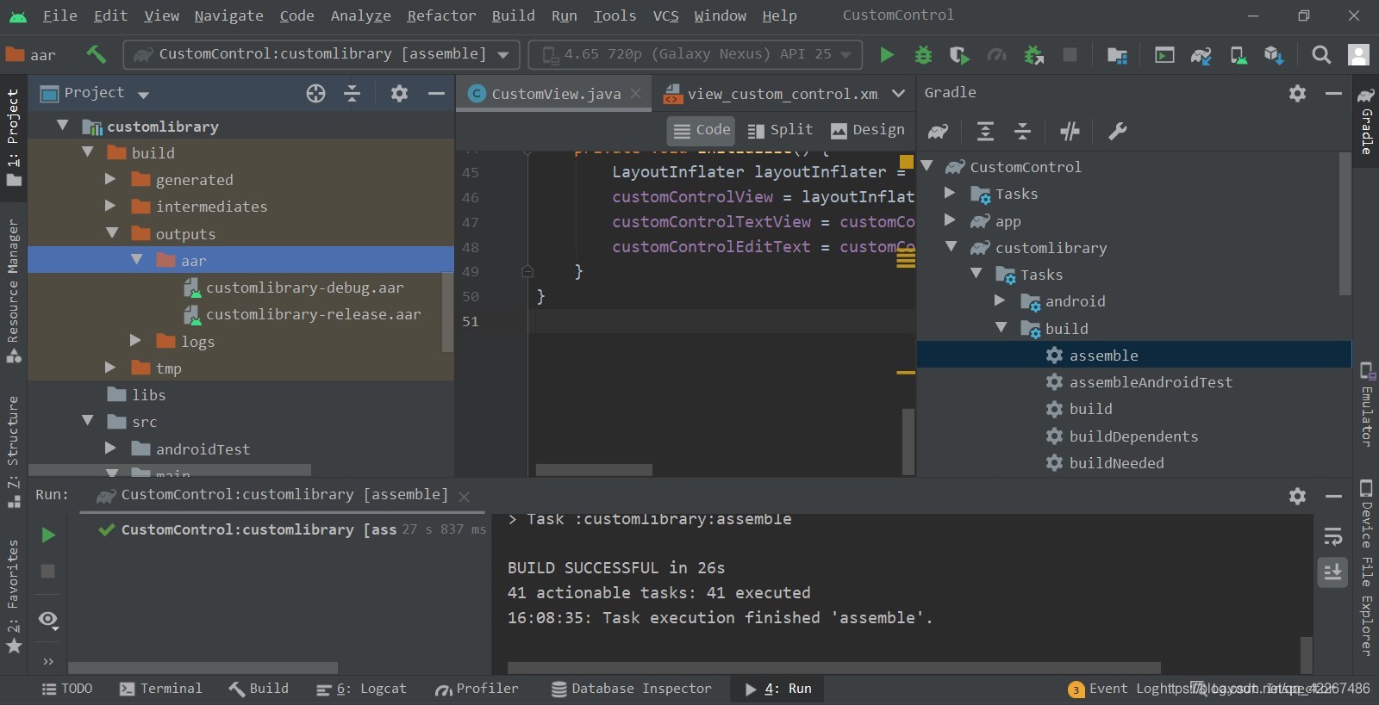Toggle the Project side tool window tab
Image resolution: width=1379 pixels, height=705 pixels.
click(x=13, y=136)
